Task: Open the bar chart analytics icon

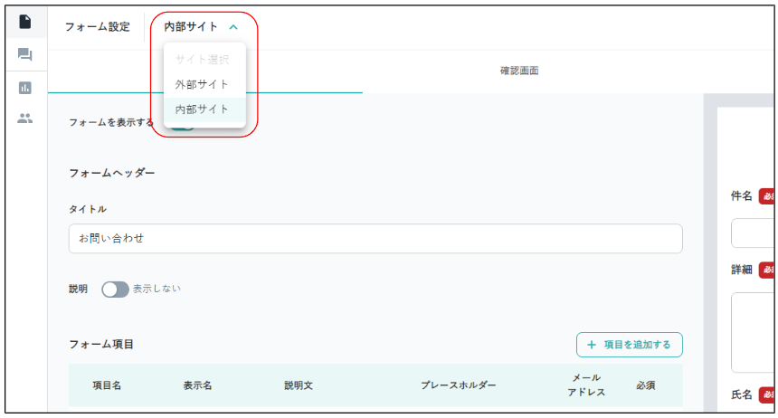Action: pyautogui.click(x=25, y=88)
